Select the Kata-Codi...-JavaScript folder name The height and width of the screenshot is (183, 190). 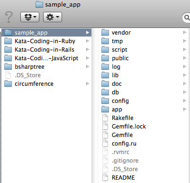click(46, 58)
